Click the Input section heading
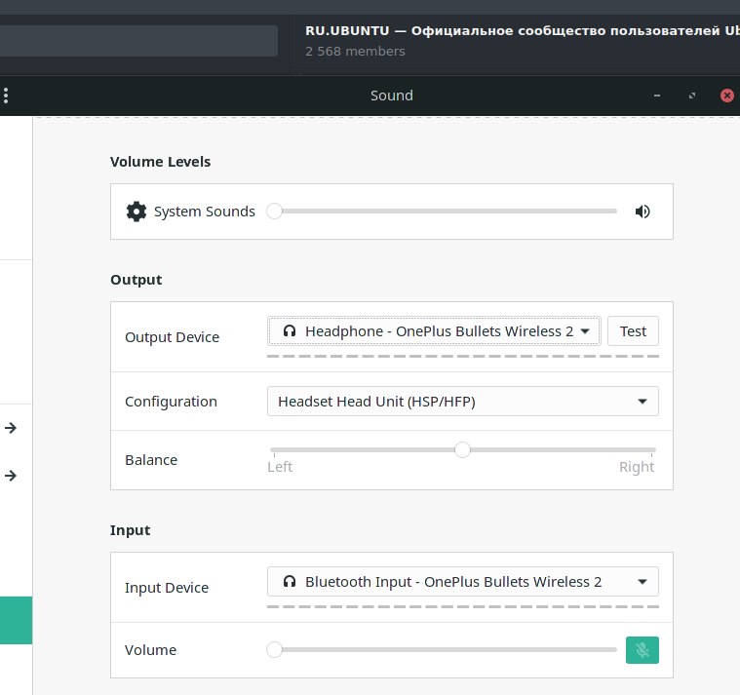This screenshot has width=740, height=695. (x=131, y=530)
